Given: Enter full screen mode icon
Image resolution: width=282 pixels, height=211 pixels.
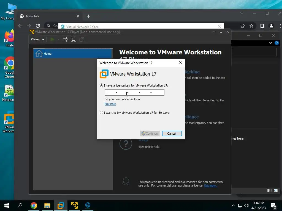Looking at the screenshot, I should pyautogui.click(x=74, y=39).
